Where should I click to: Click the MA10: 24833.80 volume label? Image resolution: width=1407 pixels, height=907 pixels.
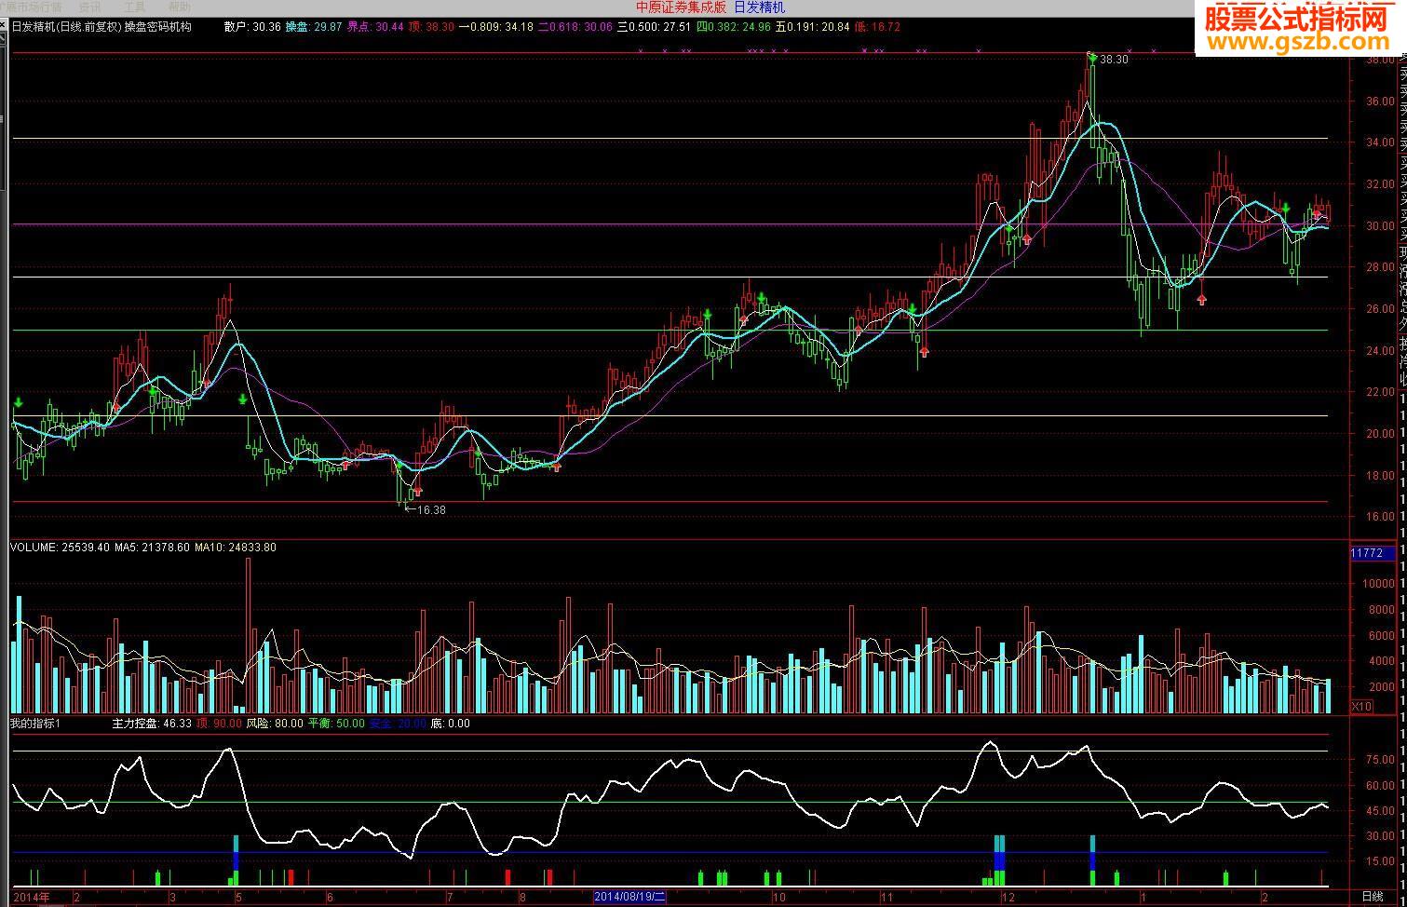(236, 548)
